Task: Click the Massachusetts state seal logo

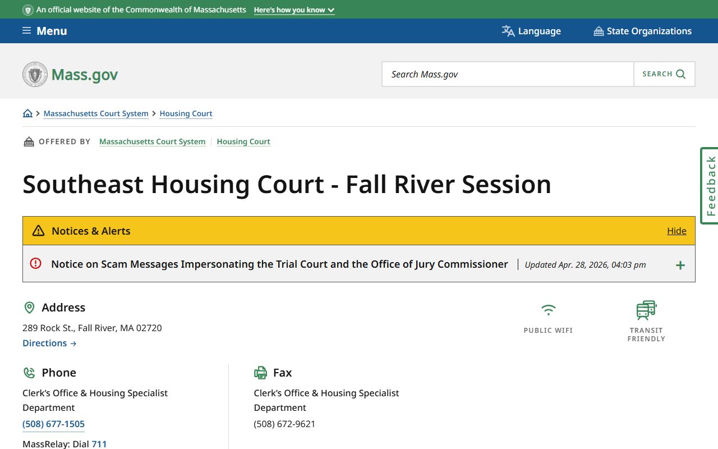Action: click(35, 74)
